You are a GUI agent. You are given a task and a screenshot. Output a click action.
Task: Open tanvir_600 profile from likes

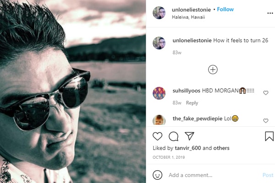pos(187,148)
